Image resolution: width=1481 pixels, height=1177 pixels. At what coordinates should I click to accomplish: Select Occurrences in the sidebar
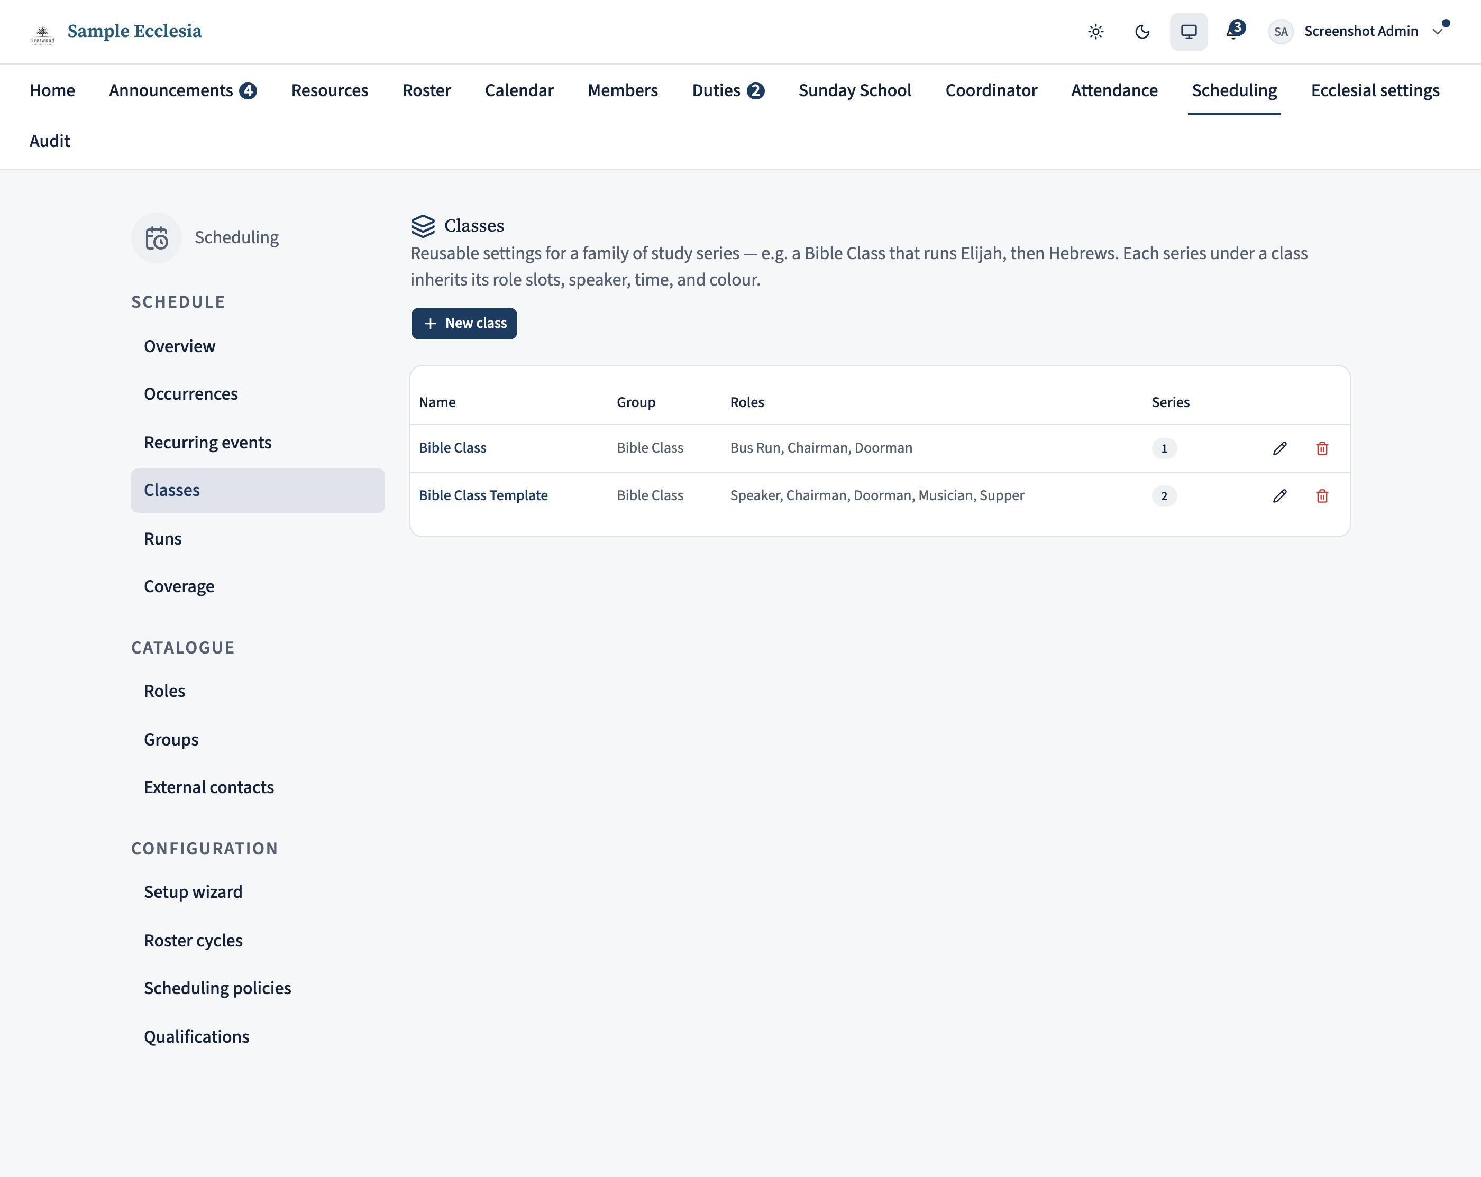[x=258, y=394]
